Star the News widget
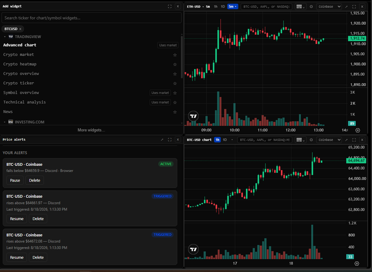Screen dimensions: 372x272 click(175, 112)
